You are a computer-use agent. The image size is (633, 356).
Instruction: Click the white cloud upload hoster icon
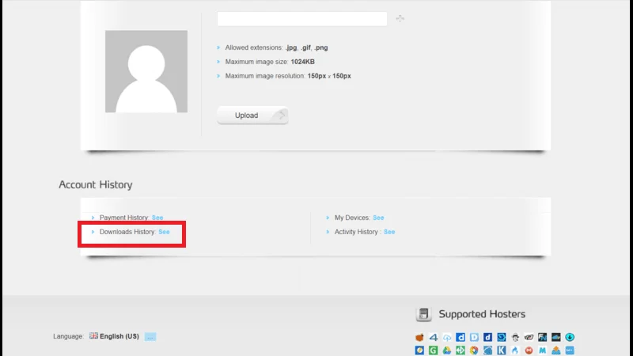447,338
